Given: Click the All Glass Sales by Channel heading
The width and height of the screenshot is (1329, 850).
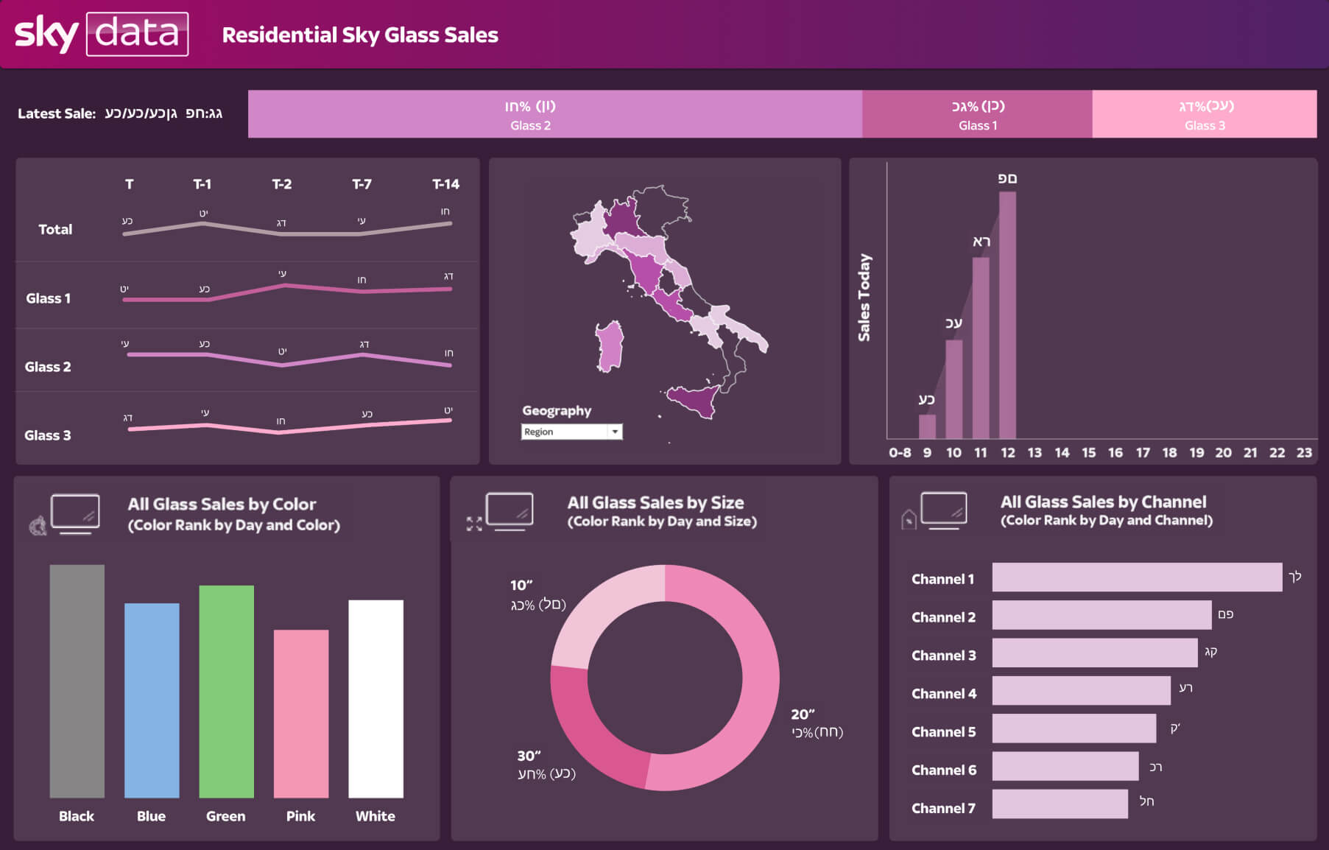Looking at the screenshot, I should (x=1103, y=502).
